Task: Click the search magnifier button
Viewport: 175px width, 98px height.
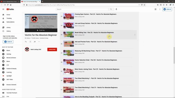Action: (111, 9)
